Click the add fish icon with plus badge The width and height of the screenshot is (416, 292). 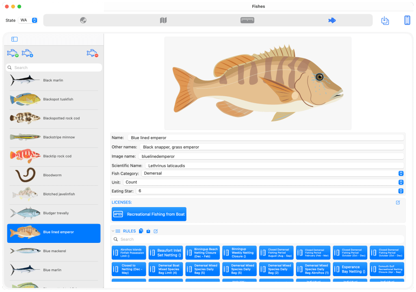pyautogui.click(x=13, y=53)
